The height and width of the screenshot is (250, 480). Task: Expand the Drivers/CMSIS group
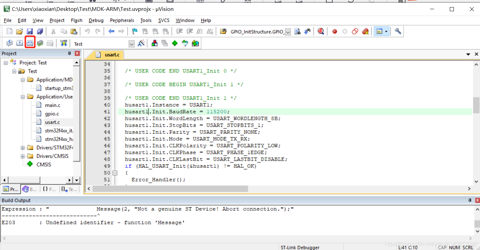coord(23,156)
